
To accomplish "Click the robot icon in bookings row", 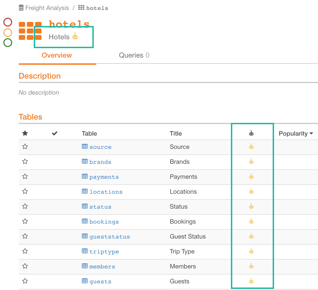I will coord(251,221).
